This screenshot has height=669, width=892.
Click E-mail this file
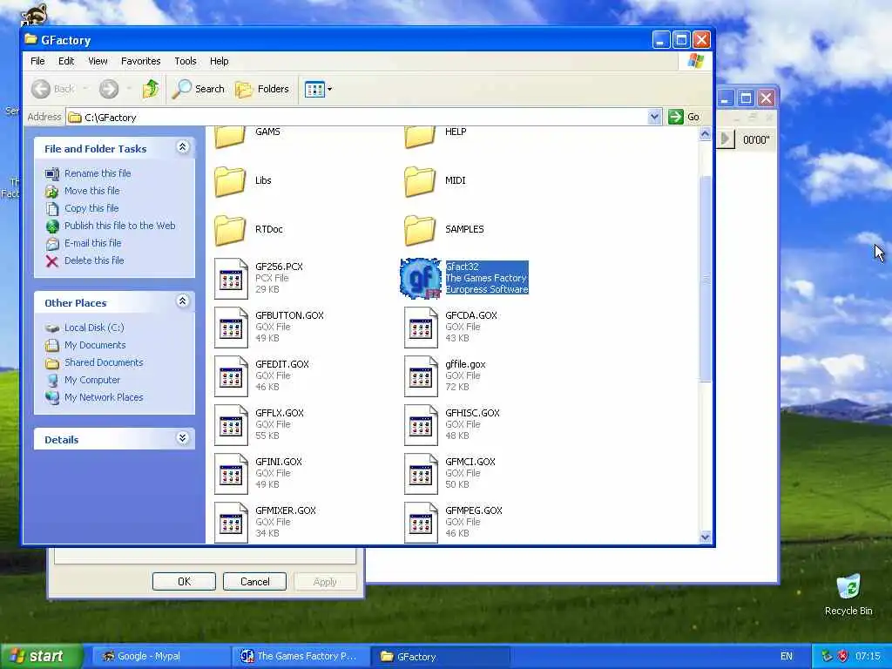92,243
